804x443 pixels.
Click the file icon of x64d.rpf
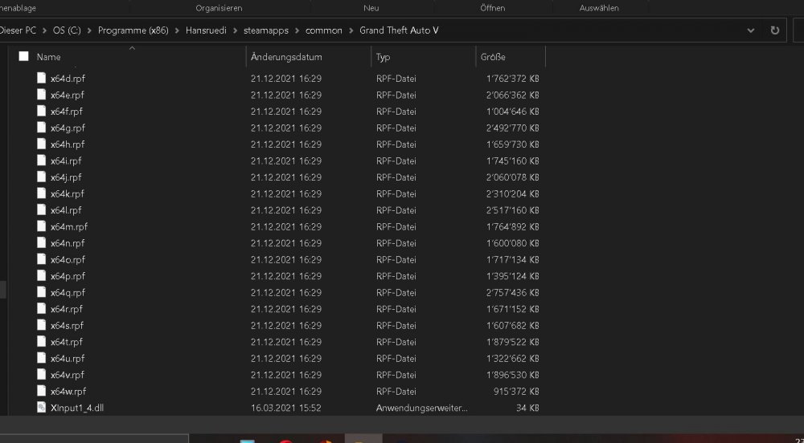click(x=42, y=79)
